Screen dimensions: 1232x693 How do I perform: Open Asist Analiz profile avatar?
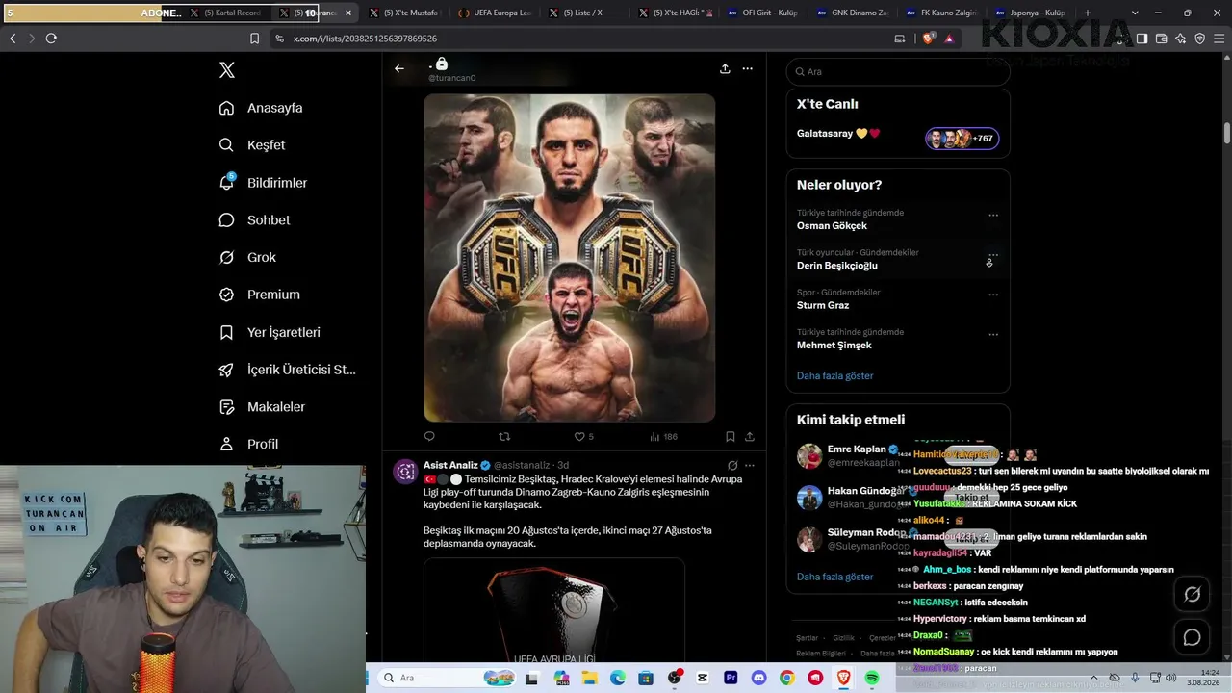[405, 472]
